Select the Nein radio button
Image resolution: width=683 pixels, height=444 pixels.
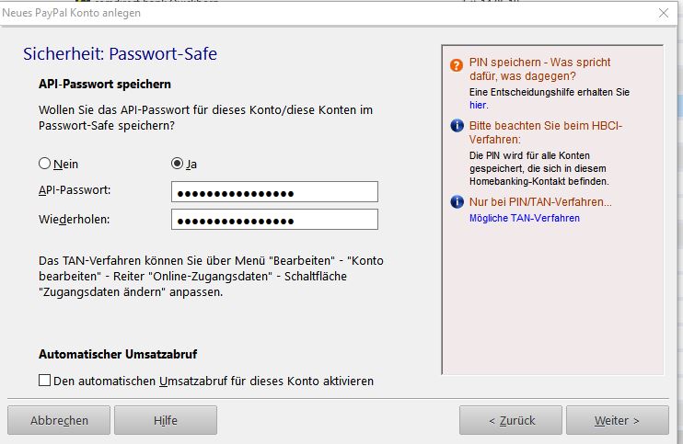[44, 164]
